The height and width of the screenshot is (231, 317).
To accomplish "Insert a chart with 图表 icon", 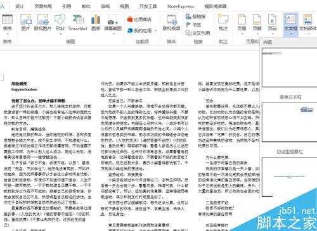I will tap(96, 22).
